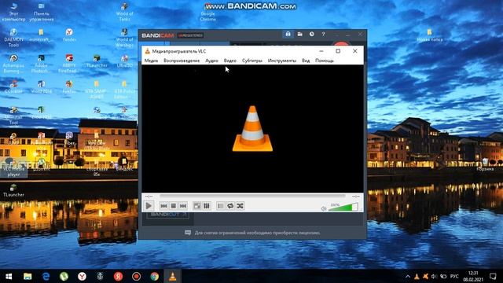Skip to next media in VLC
The width and height of the screenshot is (503, 283).
coord(183,206)
